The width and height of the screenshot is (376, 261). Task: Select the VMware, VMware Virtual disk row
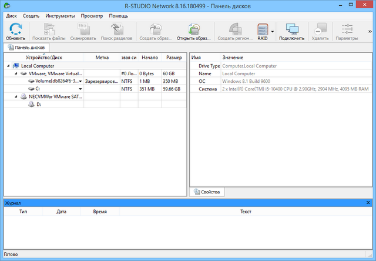(95, 73)
